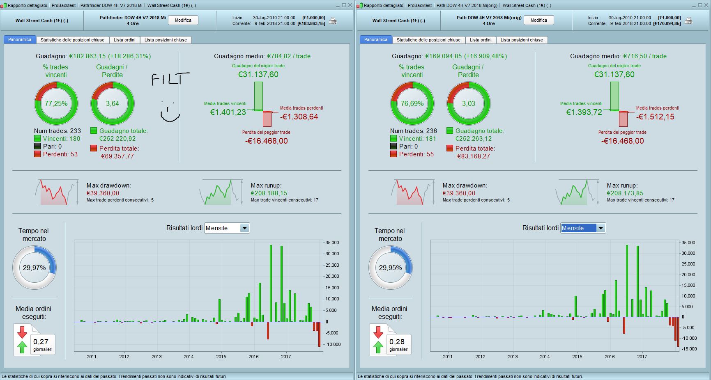Switch to the right Statistiche delle posizioni chiuse tab
This screenshot has height=380, width=711.
pyautogui.click(x=428, y=40)
